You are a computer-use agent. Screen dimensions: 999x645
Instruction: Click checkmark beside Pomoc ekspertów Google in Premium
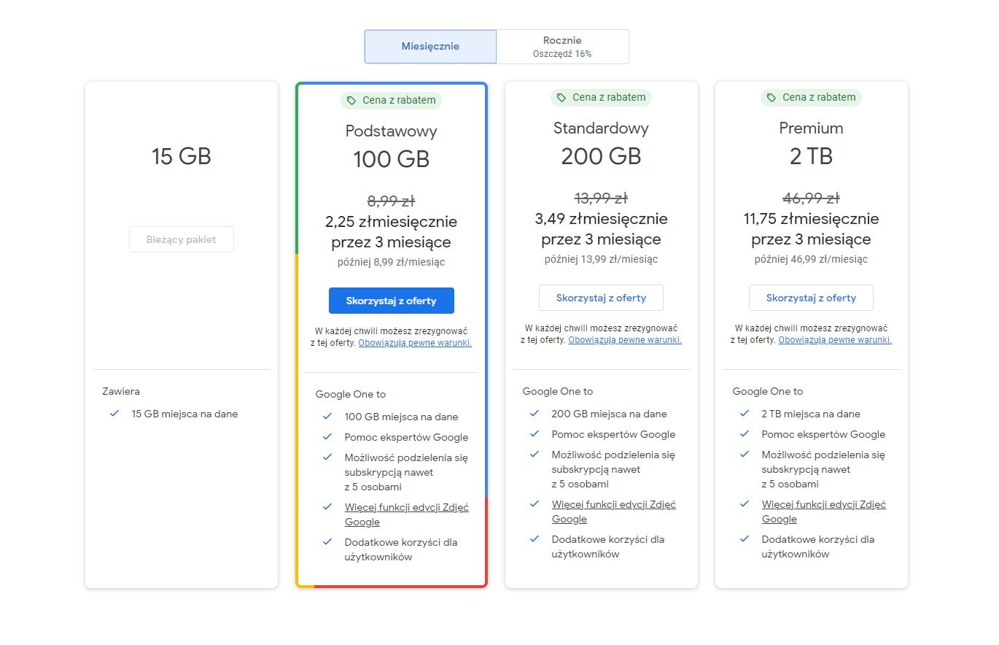(745, 434)
